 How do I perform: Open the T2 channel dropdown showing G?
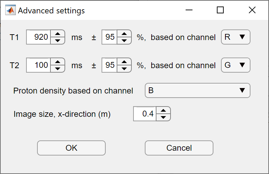235,65
